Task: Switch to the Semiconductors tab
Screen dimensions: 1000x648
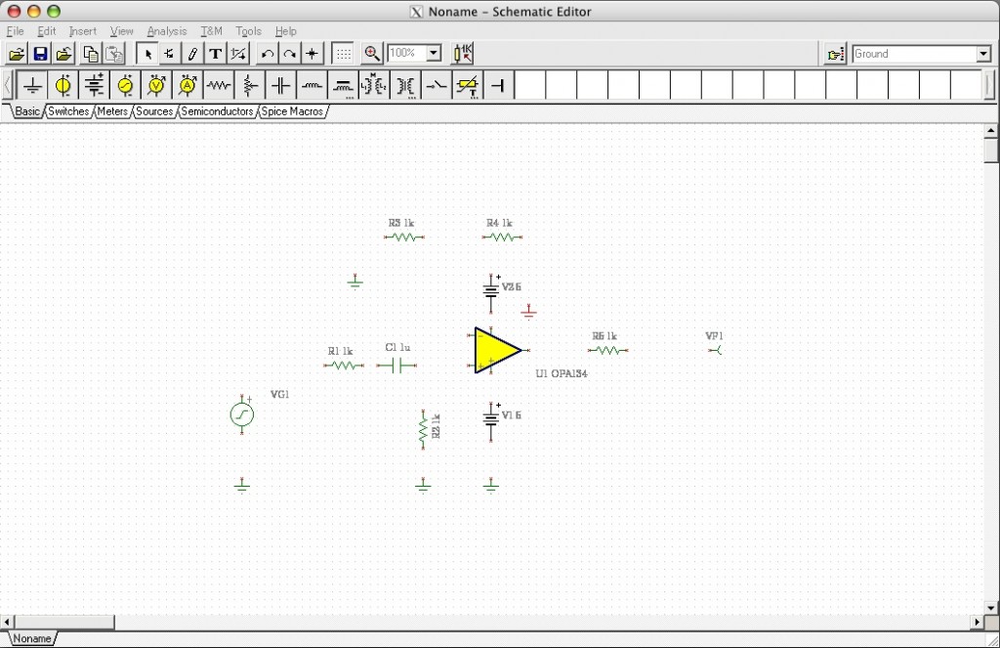Action: (x=217, y=111)
